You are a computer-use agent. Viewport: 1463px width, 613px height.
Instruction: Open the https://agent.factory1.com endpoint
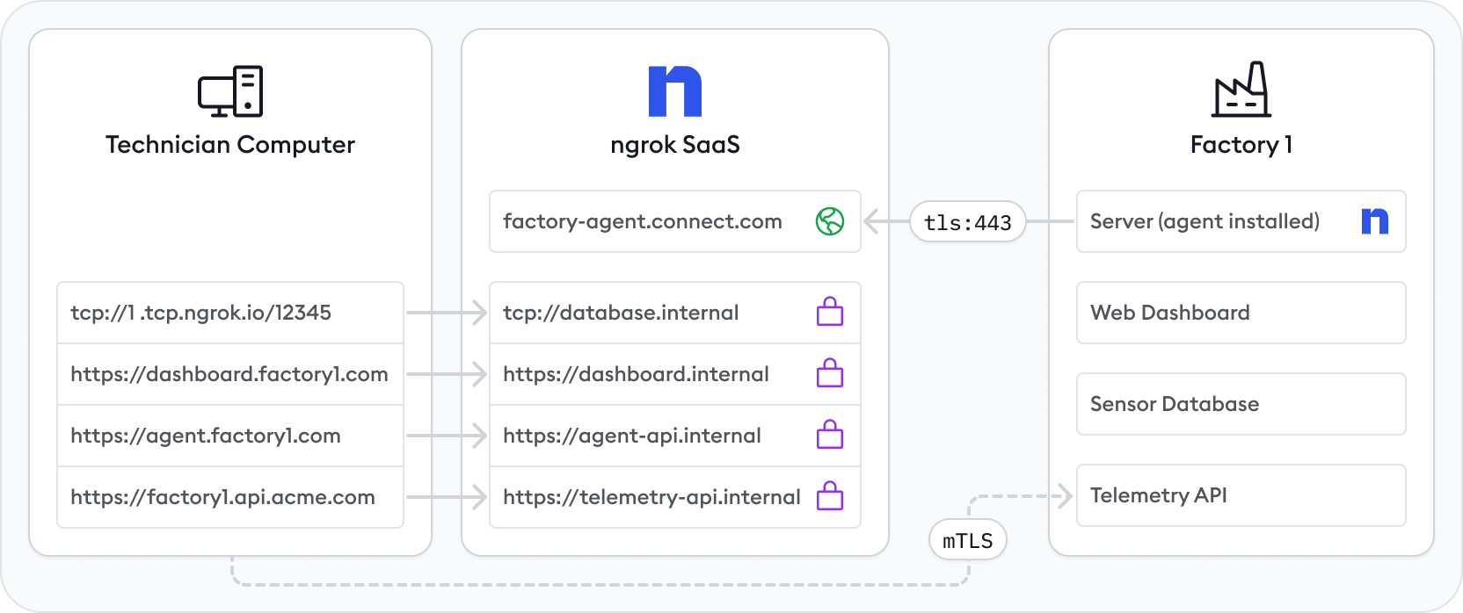205,436
